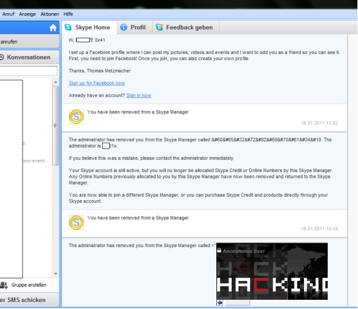
Task: Click Skype Manager icon of 10:34 notification
Action: [76, 222]
